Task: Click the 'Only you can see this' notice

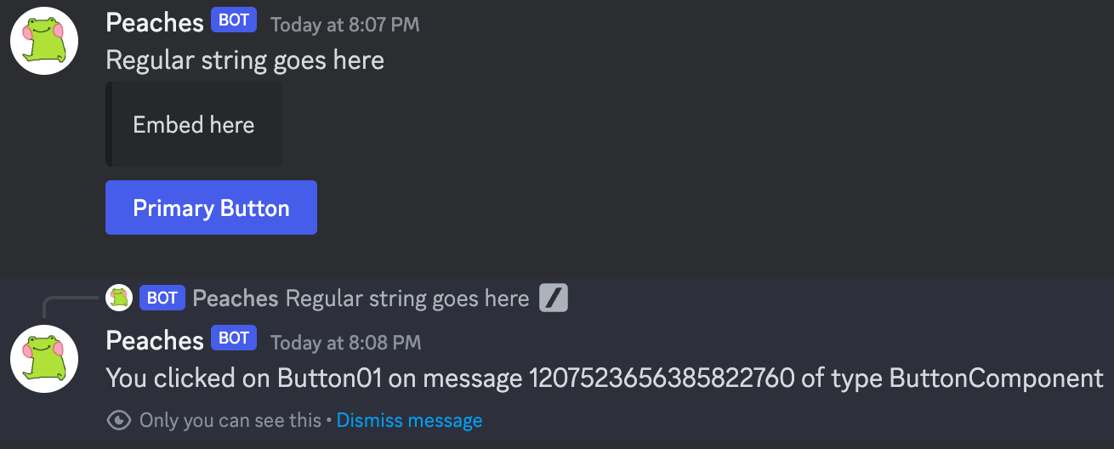Action: click(x=230, y=420)
